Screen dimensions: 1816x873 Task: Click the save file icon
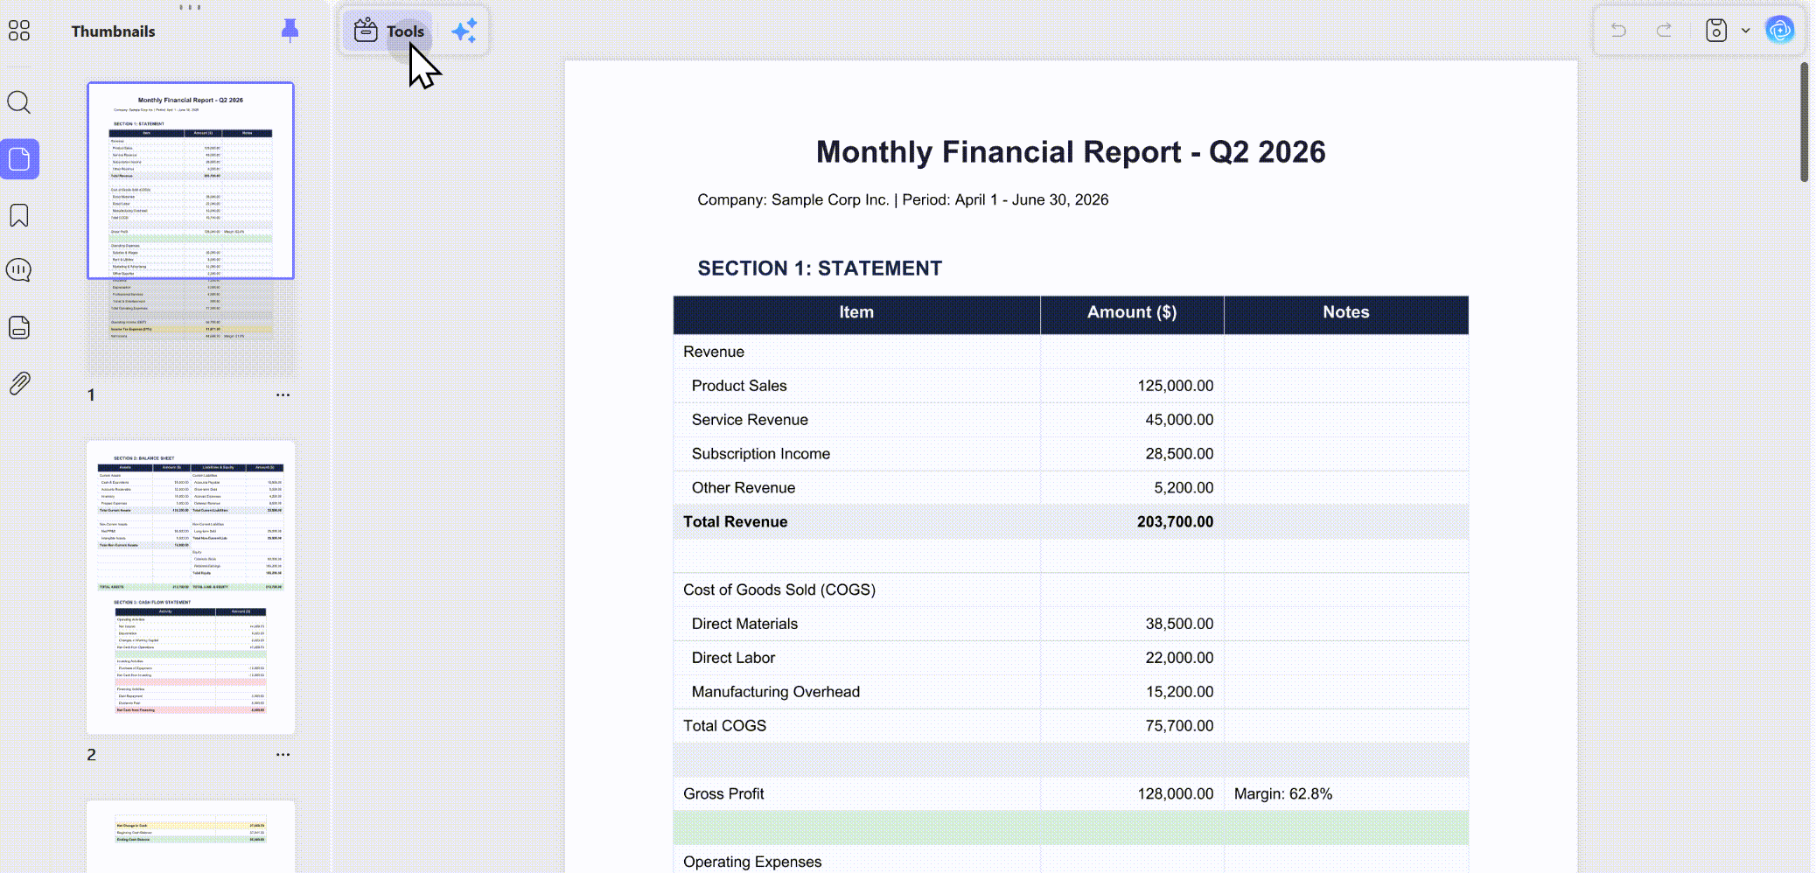click(x=1716, y=31)
